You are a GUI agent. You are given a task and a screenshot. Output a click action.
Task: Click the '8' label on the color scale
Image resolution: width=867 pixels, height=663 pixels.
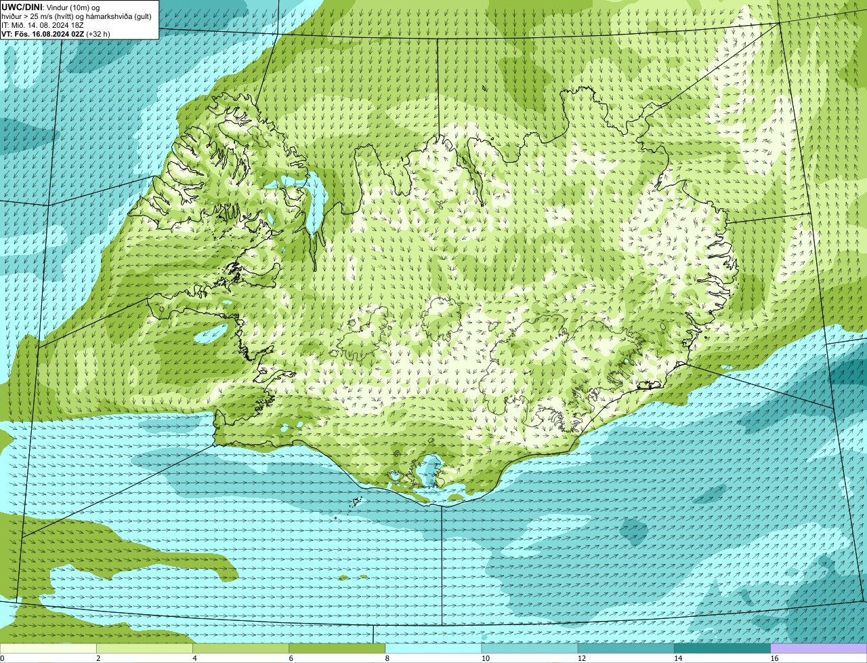point(387,658)
